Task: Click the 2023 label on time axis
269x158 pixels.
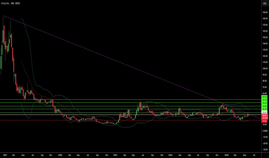Action: [115, 155]
